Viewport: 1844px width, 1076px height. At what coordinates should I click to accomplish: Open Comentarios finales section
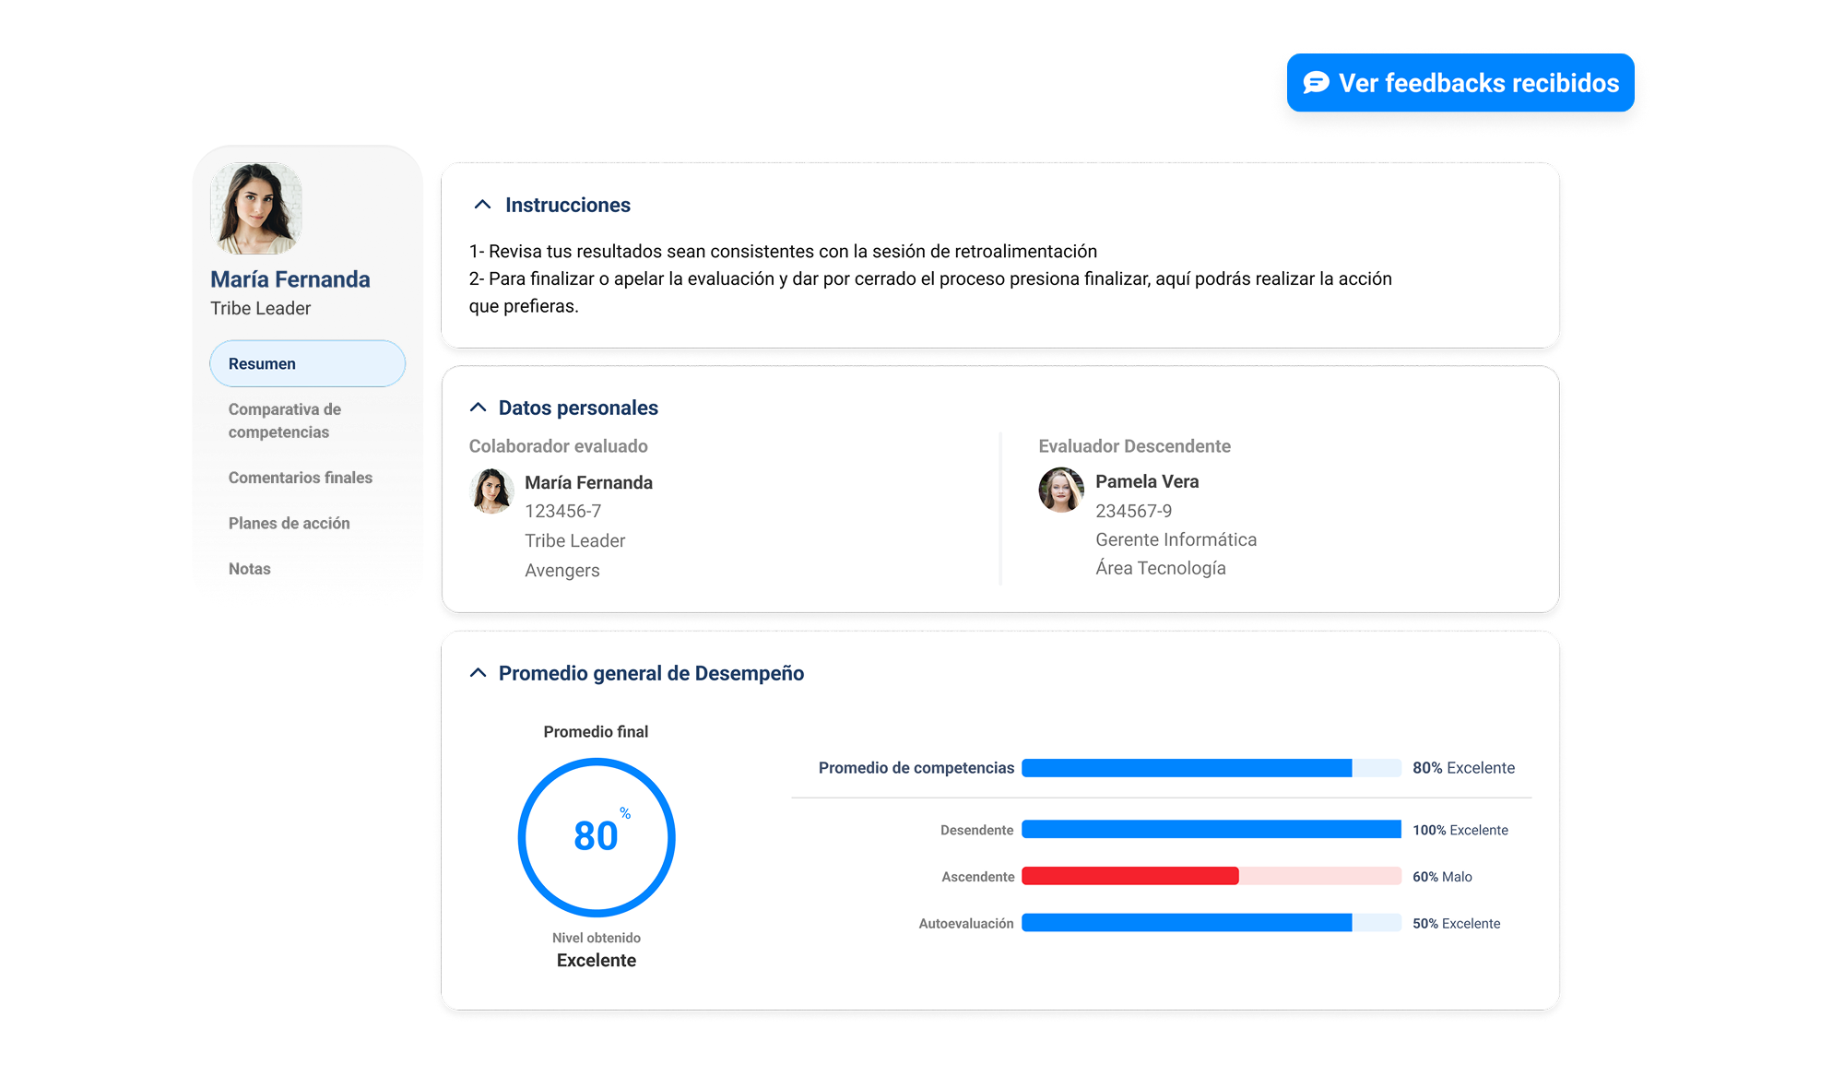(299, 478)
